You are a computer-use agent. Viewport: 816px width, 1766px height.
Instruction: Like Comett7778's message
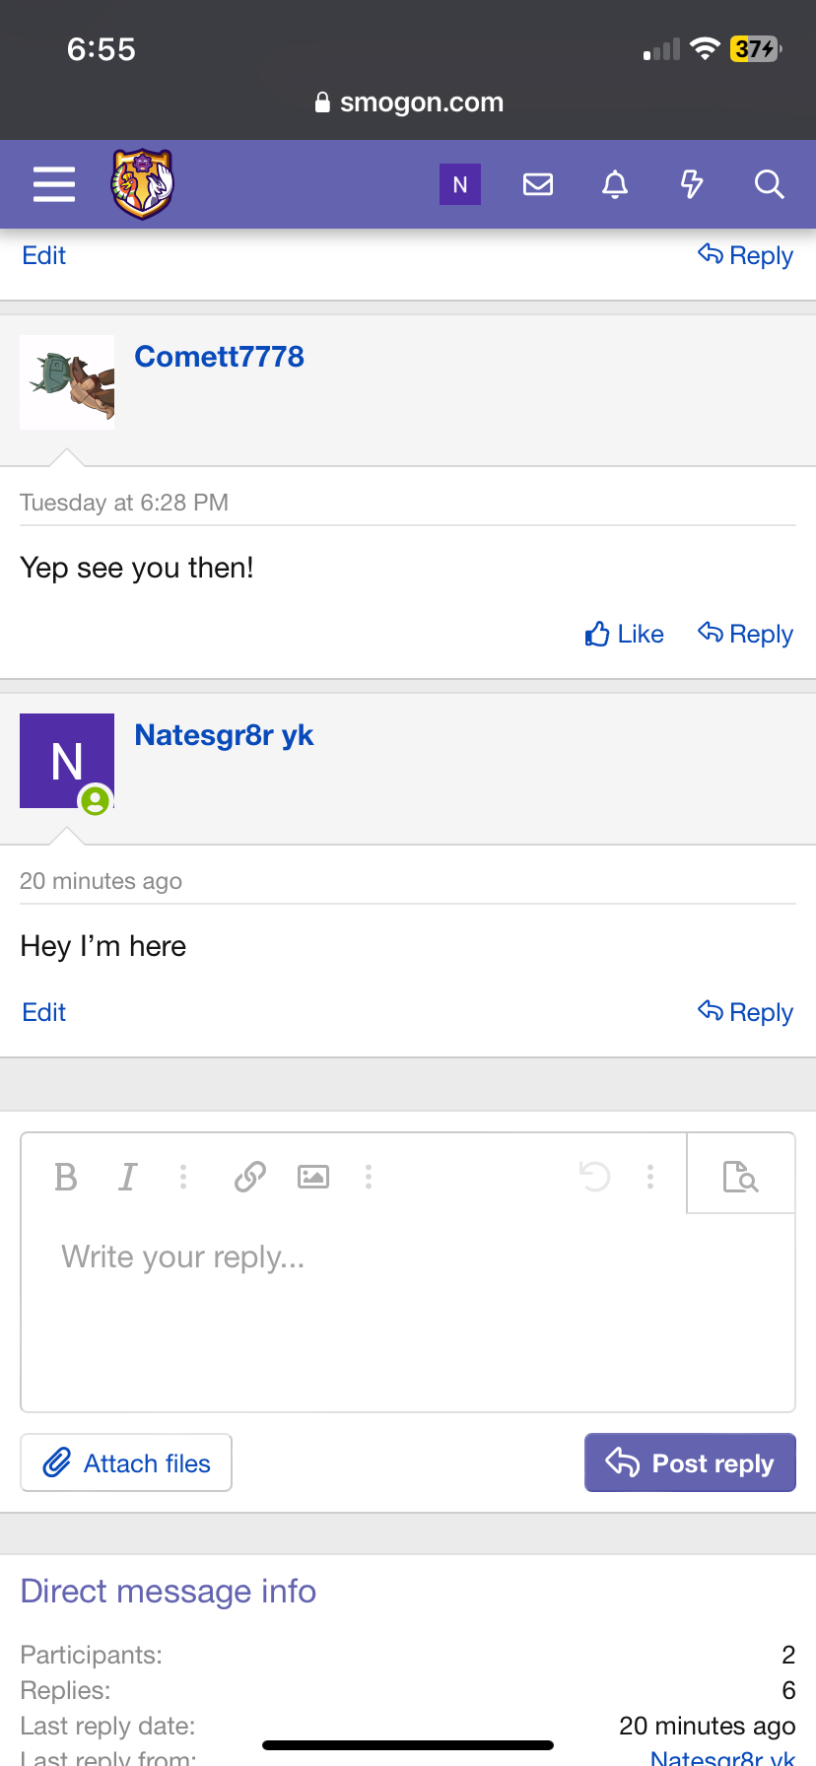(625, 634)
